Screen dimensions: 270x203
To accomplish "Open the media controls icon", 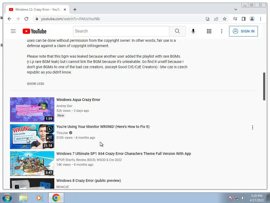I will coord(235,19).
